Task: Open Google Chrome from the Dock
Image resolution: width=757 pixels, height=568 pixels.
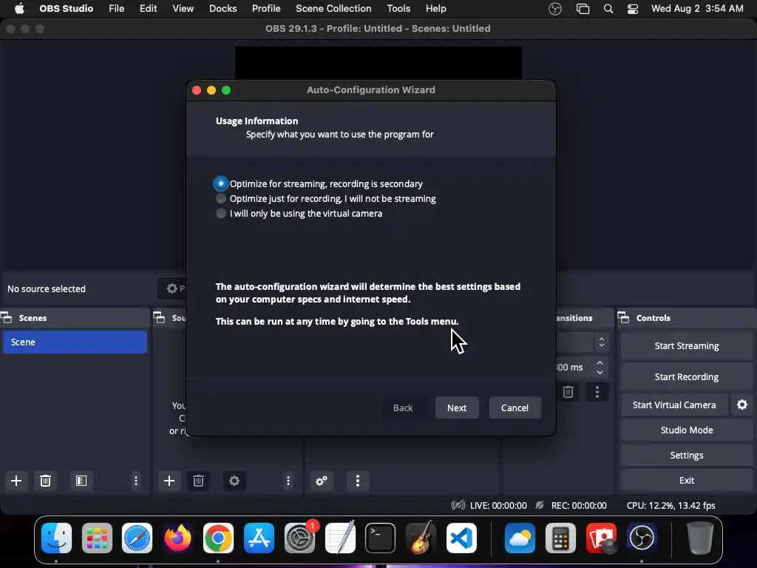Action: pos(218,538)
